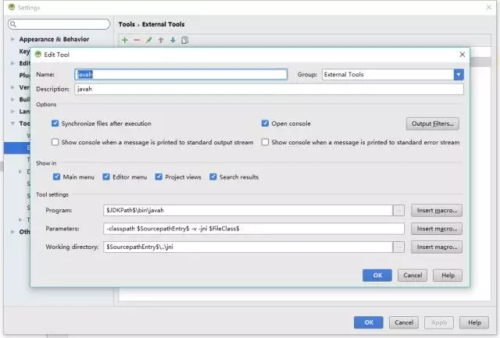Click the search magnifier in settings search box
This screenshot has height=338, width=500.
tap(13, 24)
